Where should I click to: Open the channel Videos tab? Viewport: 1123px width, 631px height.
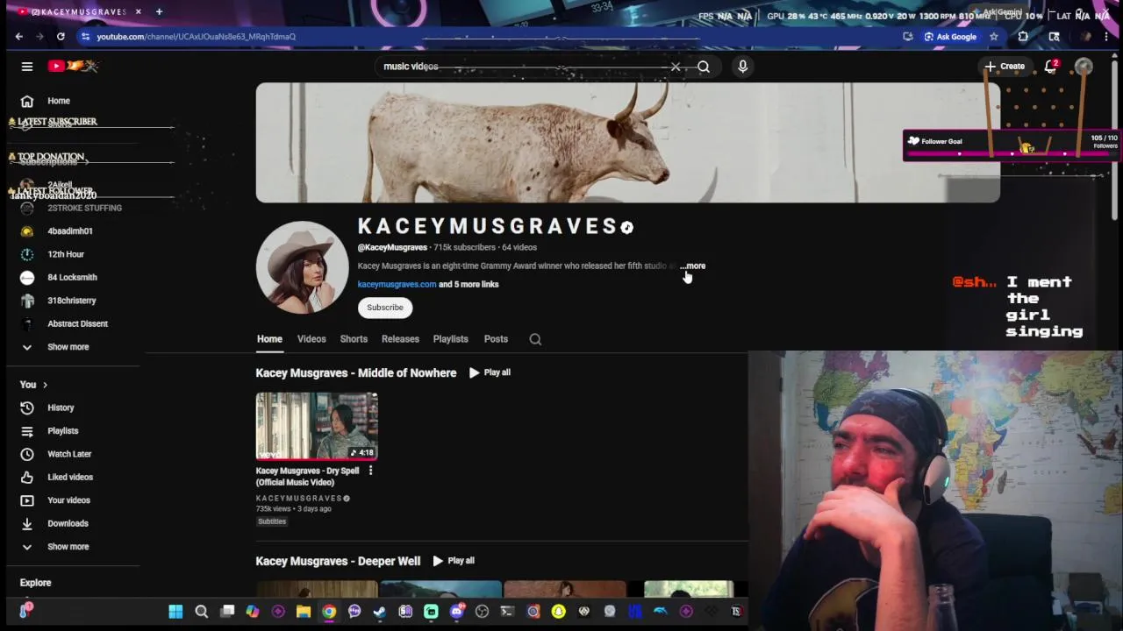(311, 339)
